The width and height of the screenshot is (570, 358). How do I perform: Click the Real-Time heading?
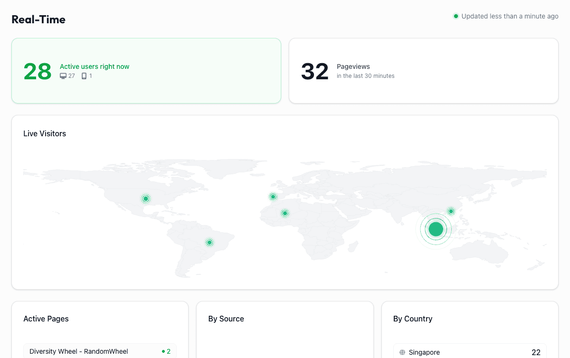pyautogui.click(x=38, y=19)
